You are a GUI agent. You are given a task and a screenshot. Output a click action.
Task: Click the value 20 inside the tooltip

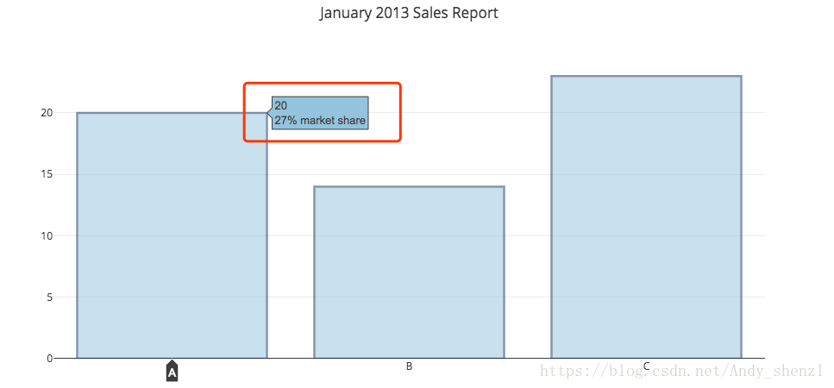(281, 106)
